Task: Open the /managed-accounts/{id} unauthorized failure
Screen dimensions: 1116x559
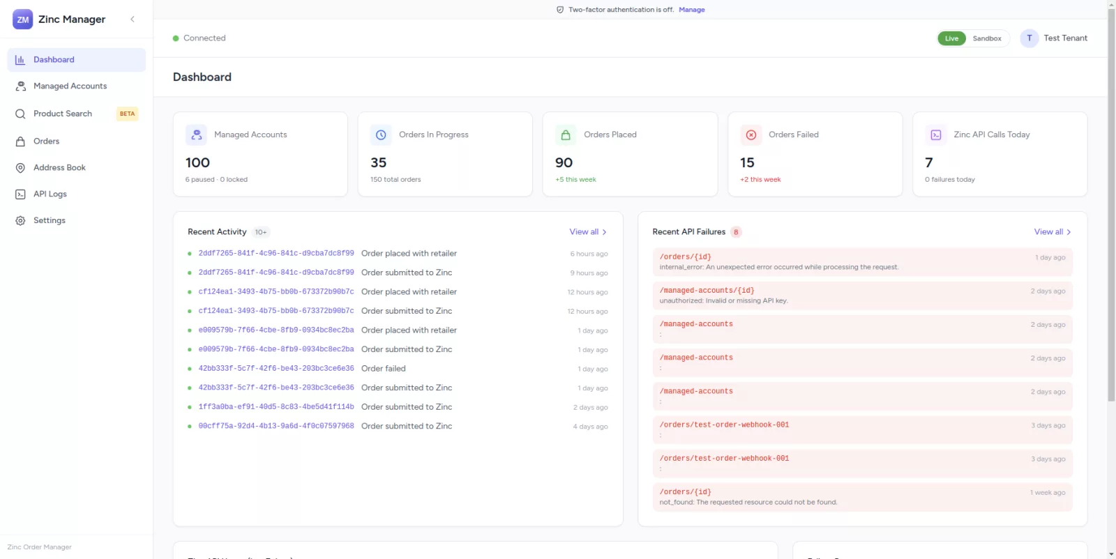Action: 862,296
